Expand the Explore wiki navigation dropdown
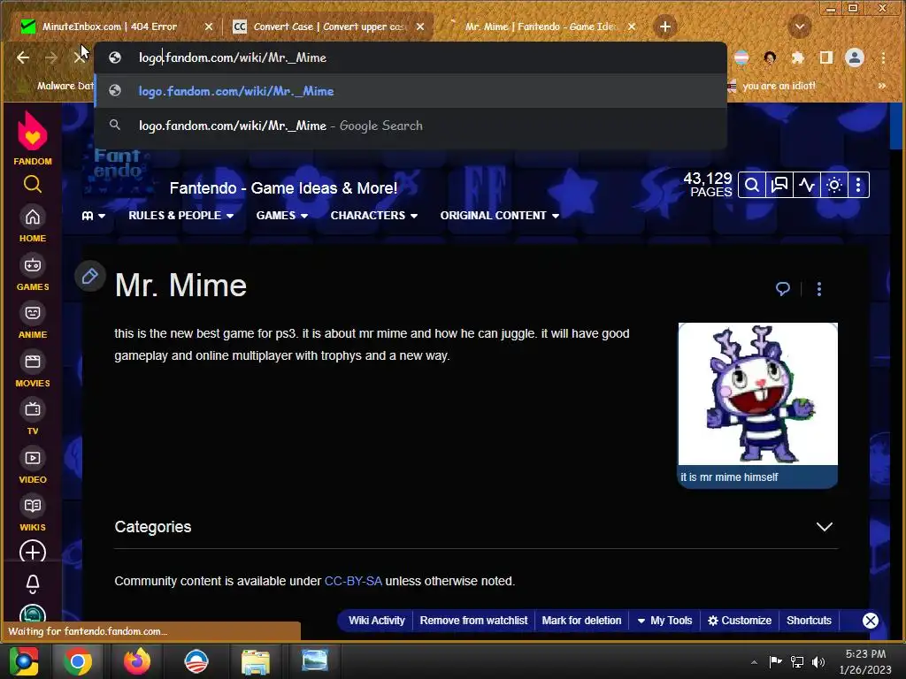 [93, 216]
